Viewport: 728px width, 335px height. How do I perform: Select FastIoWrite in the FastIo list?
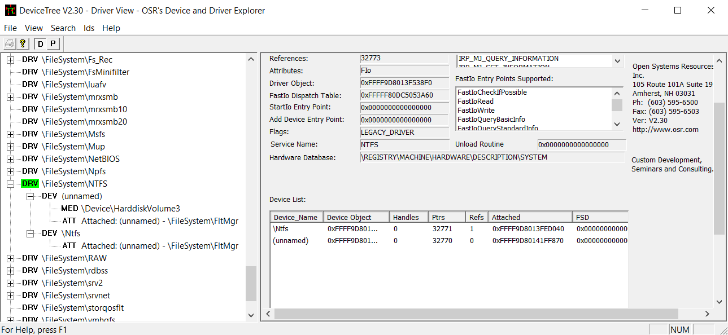click(476, 111)
